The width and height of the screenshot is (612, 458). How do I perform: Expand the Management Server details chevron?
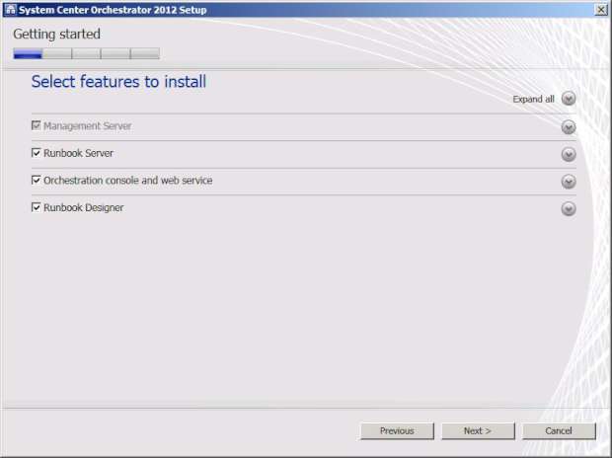click(568, 127)
